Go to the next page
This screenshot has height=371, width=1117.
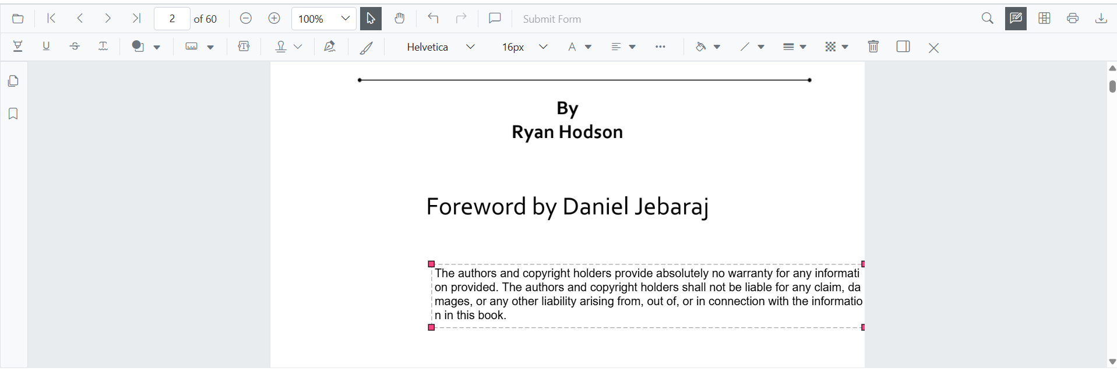[108, 19]
